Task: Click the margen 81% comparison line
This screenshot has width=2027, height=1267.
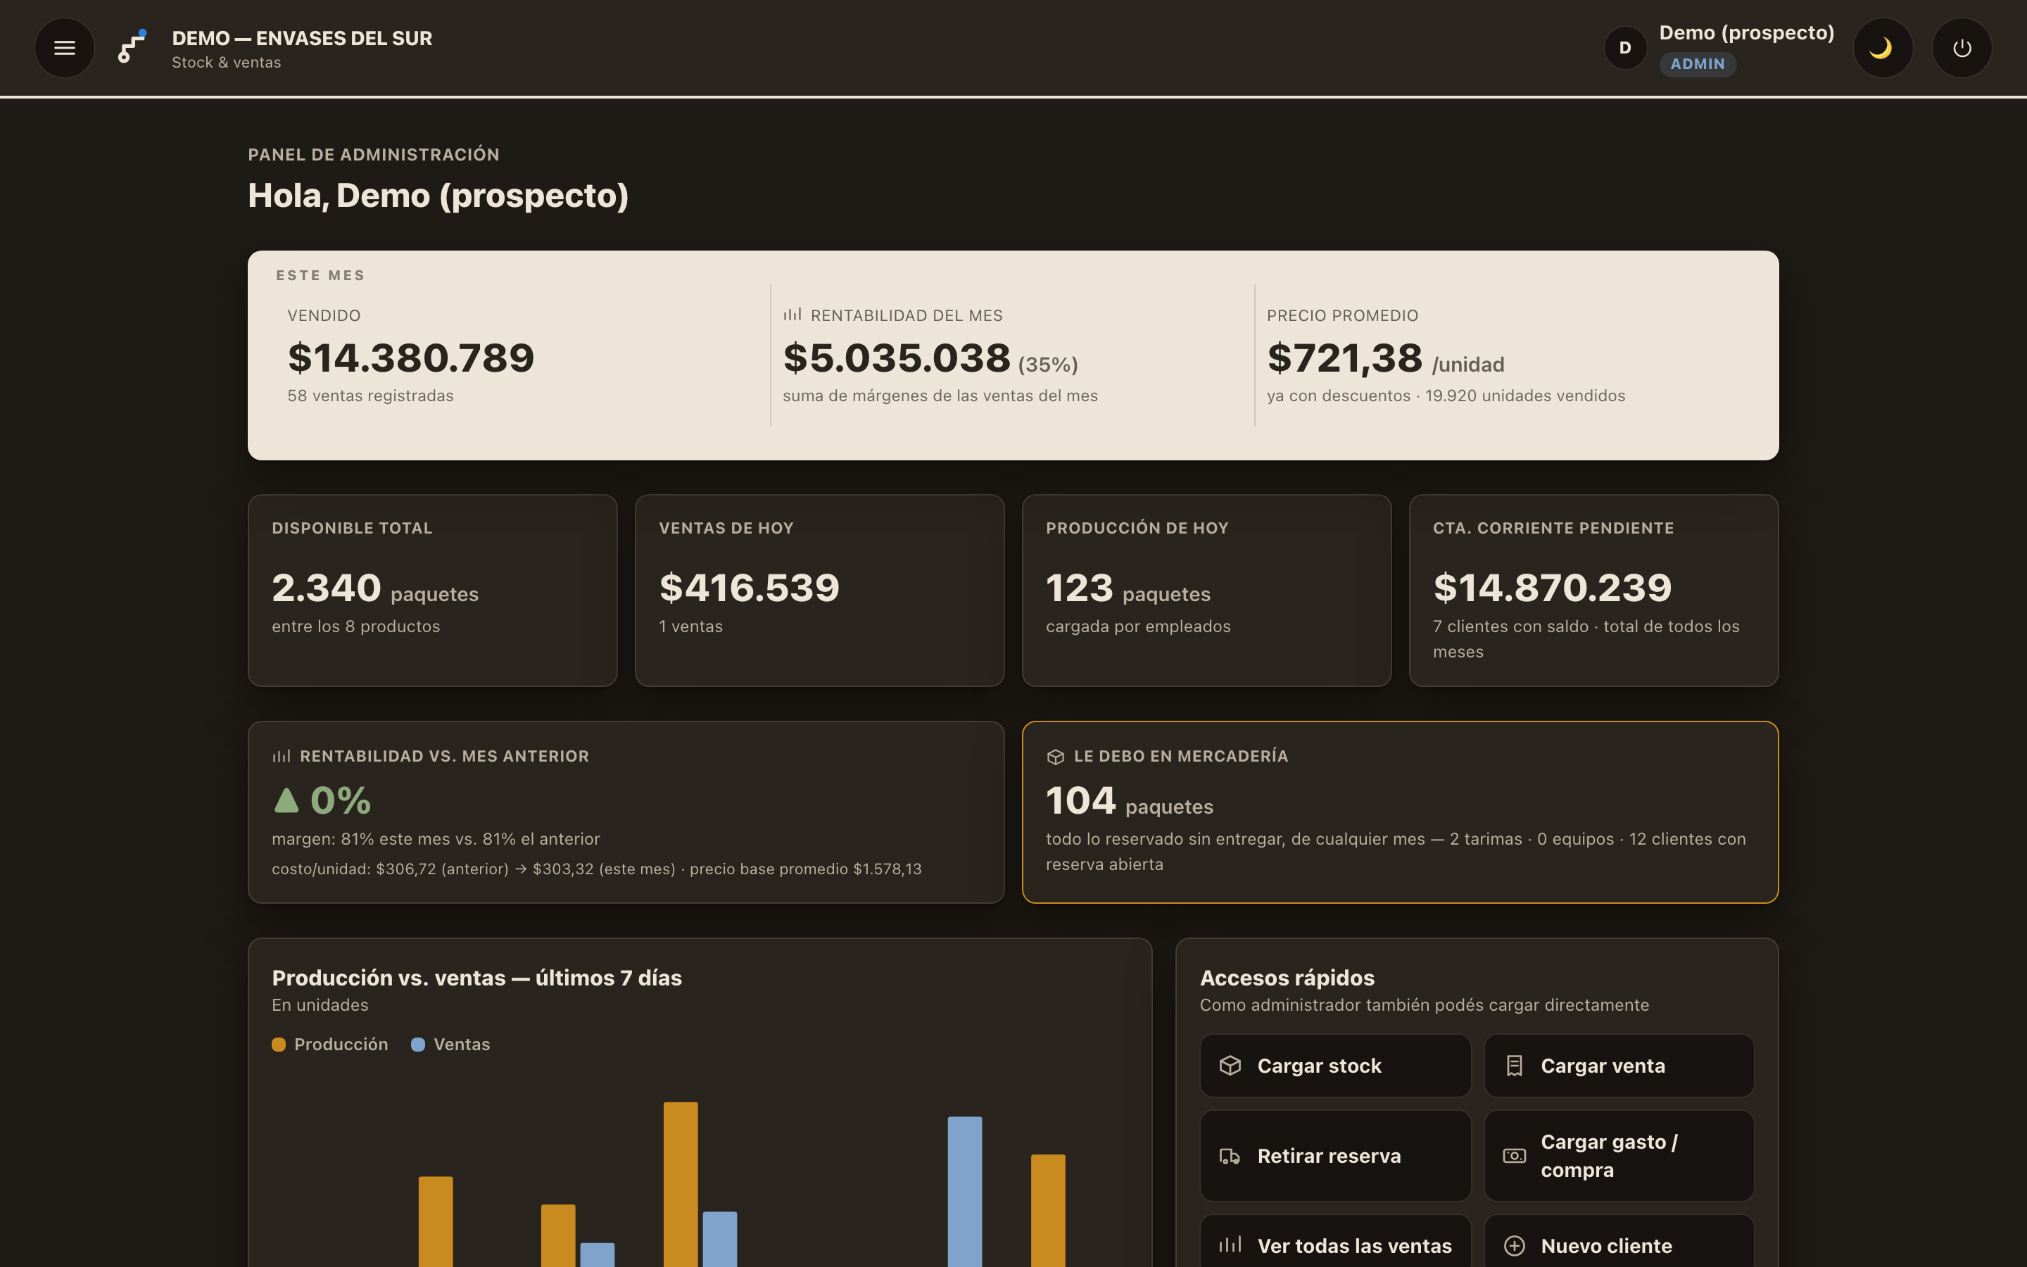Action: 436,839
